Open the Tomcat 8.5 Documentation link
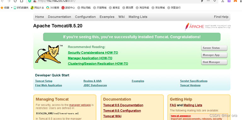Viewport: 242px width, 120px height. (123, 105)
